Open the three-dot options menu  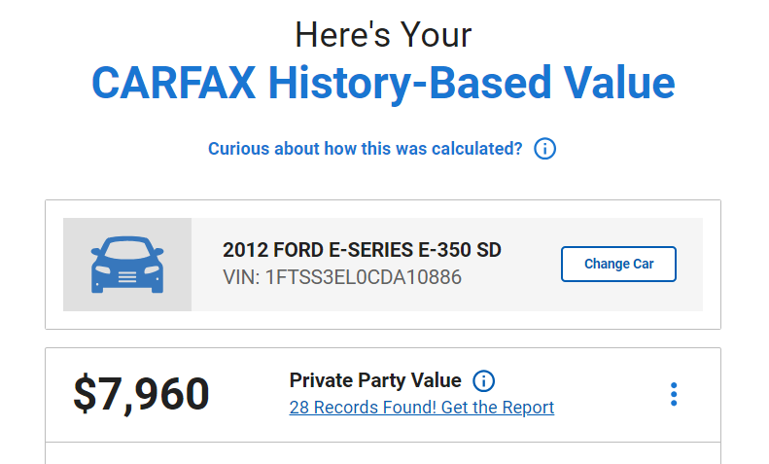(674, 394)
